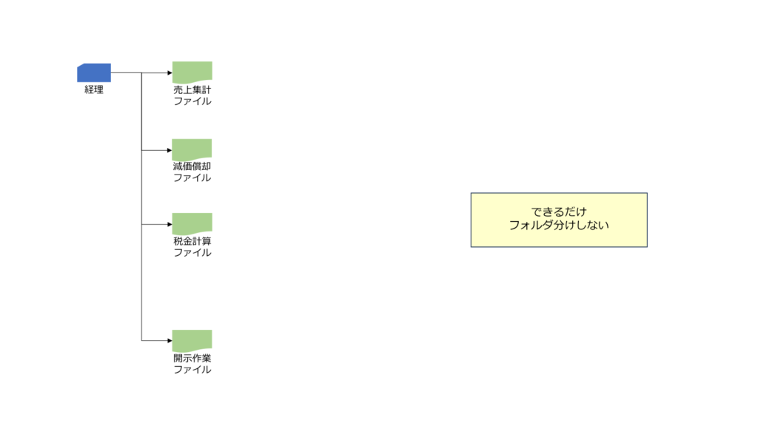
Task: Click the できるだけ text line
Action: (559, 212)
